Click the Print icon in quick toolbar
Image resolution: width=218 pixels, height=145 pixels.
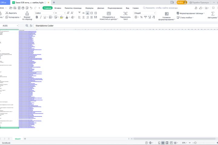point(23,8)
